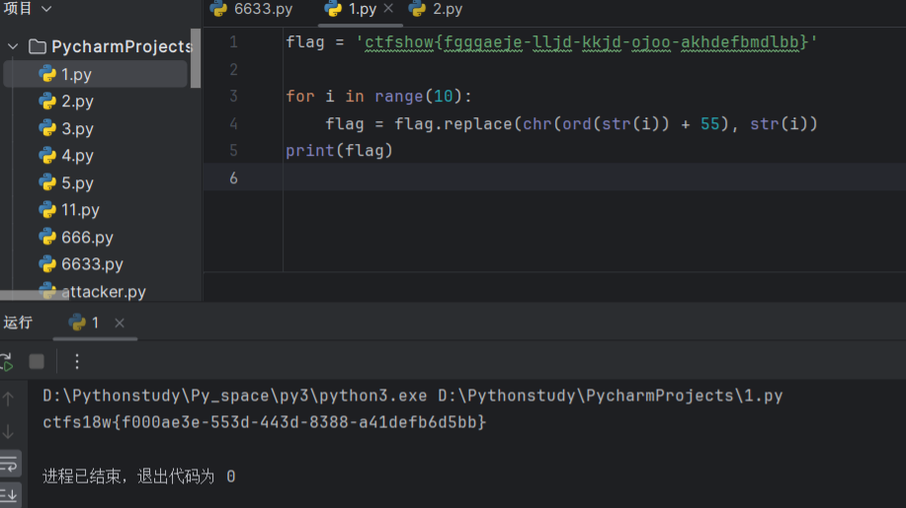Click the flag string on line 1

click(x=587, y=42)
